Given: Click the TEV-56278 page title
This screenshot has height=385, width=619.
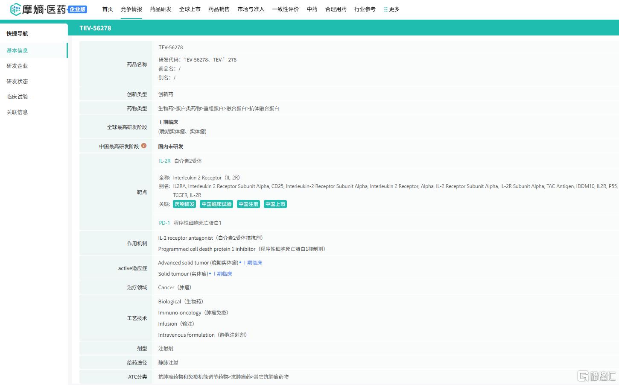Looking at the screenshot, I should click(95, 28).
